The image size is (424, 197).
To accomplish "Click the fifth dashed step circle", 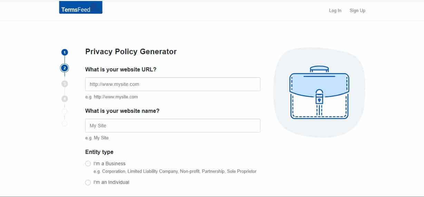I will pyautogui.click(x=65, y=111).
